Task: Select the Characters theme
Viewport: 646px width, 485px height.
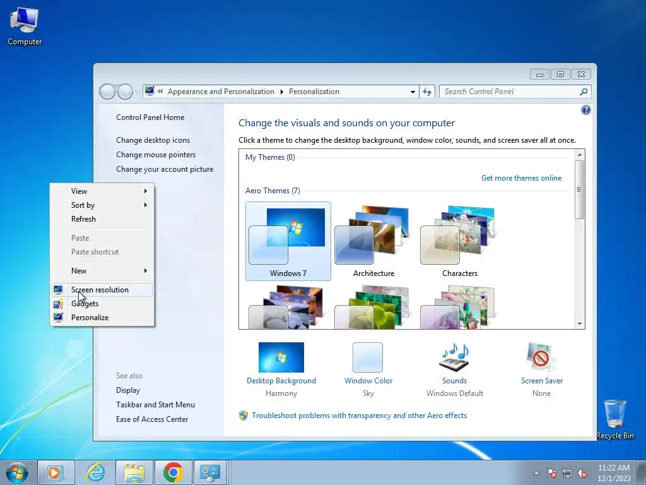Action: 460,241
